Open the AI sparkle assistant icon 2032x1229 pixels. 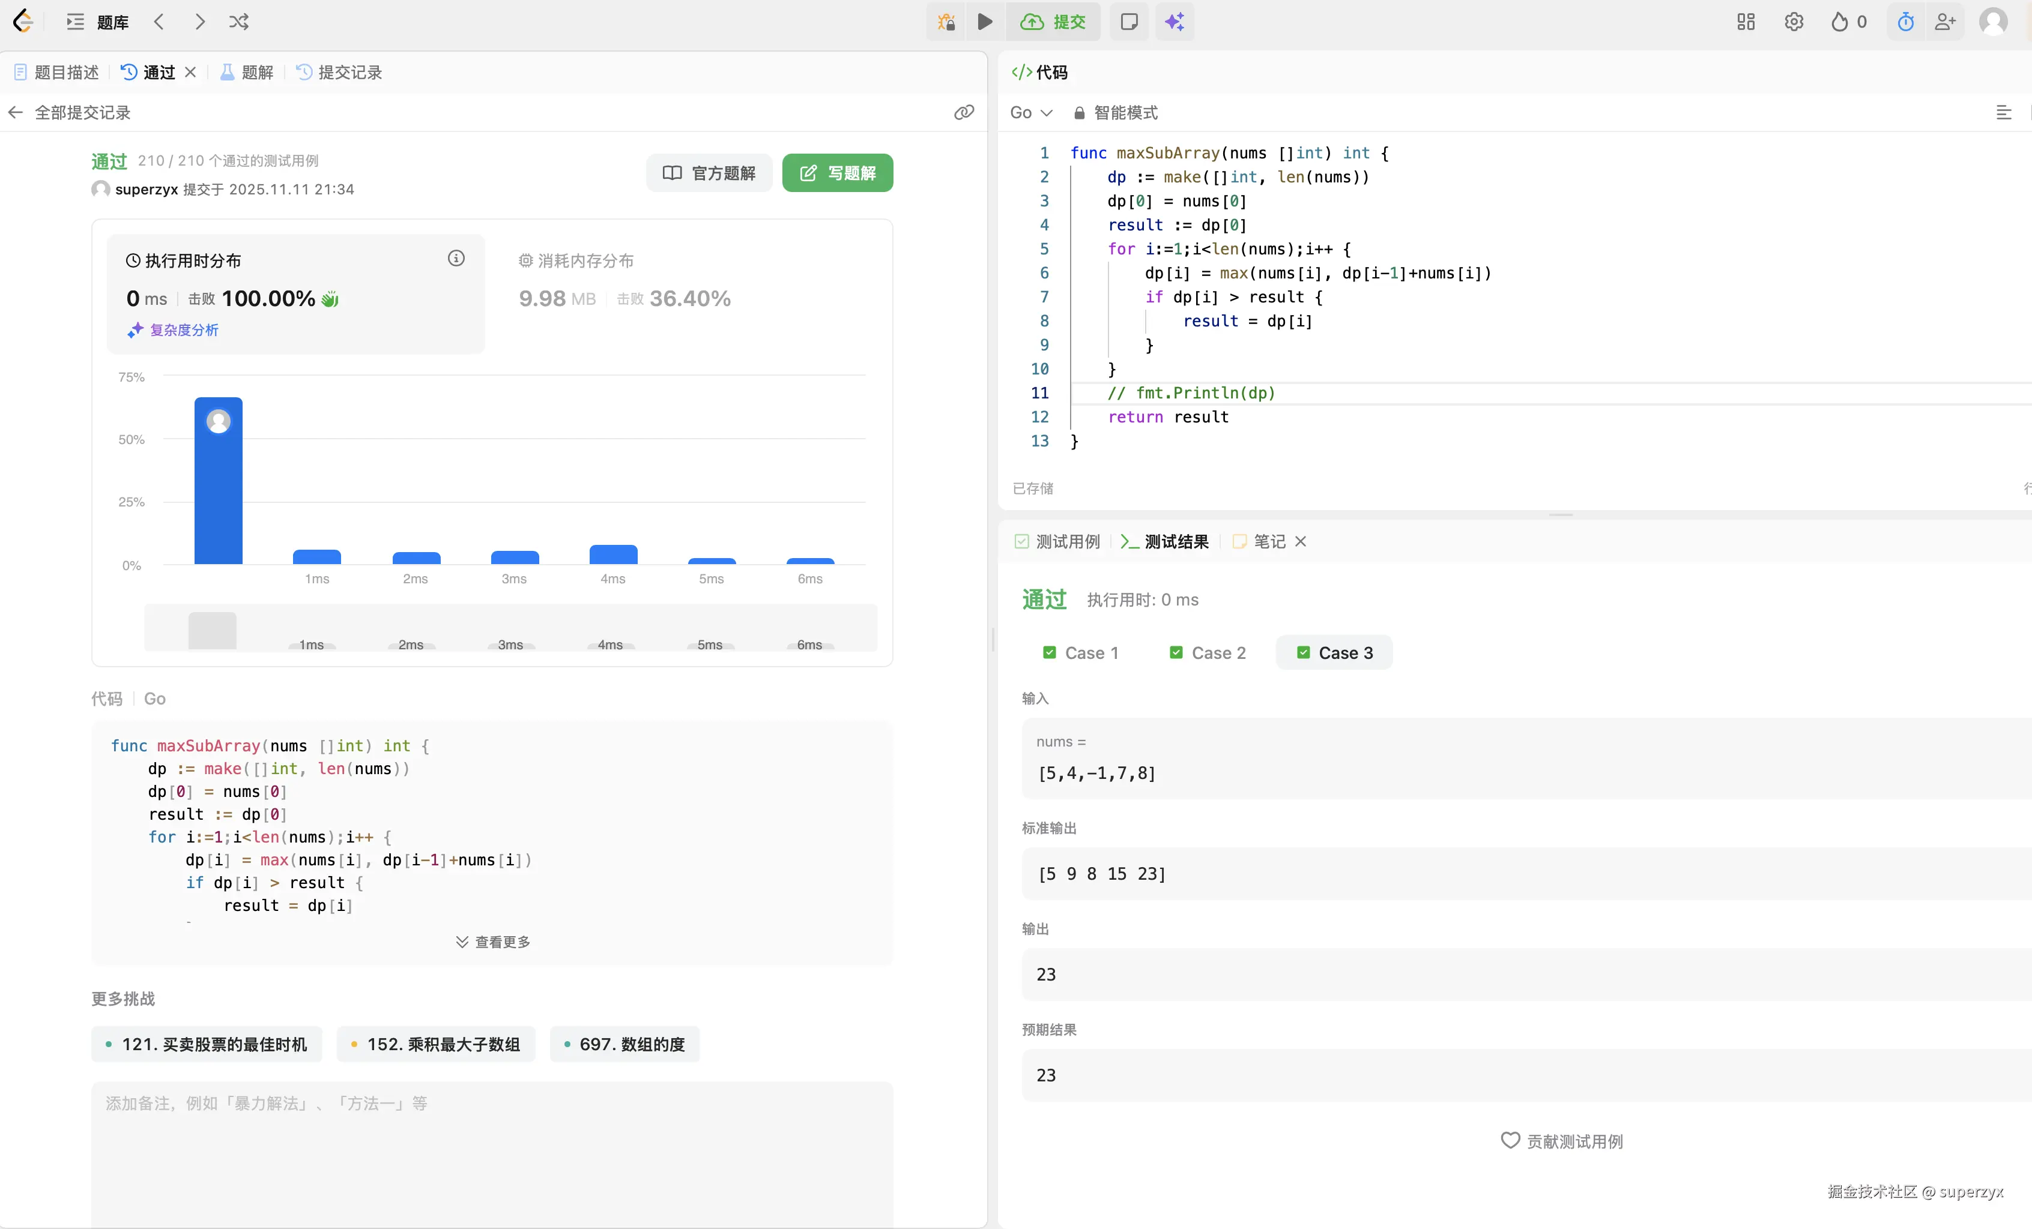point(1175,22)
